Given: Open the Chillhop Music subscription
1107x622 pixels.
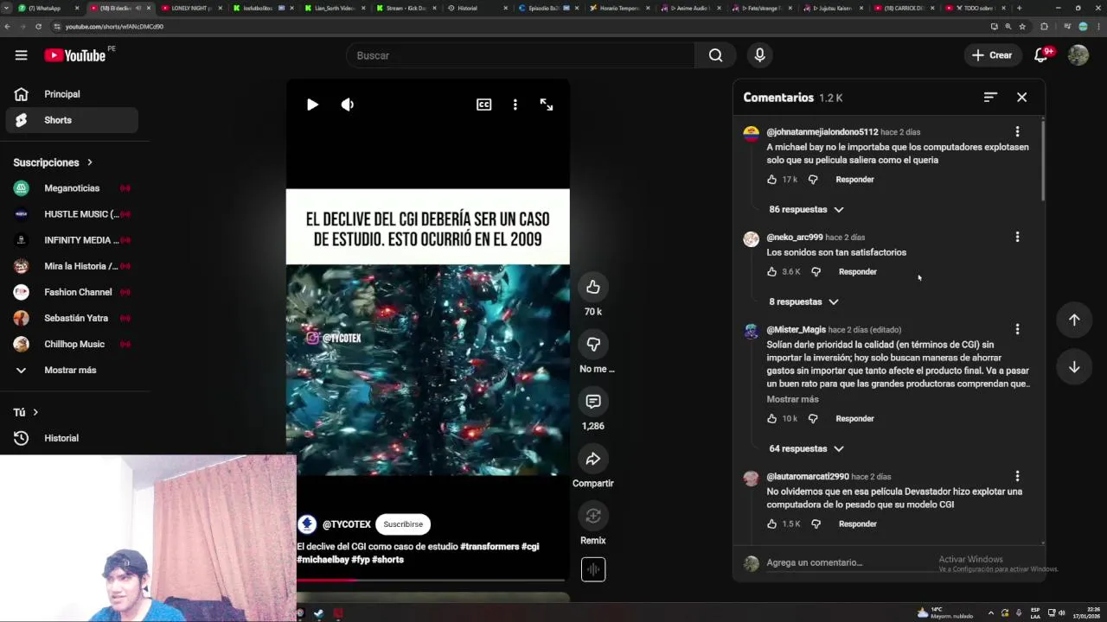Looking at the screenshot, I should pos(72,344).
